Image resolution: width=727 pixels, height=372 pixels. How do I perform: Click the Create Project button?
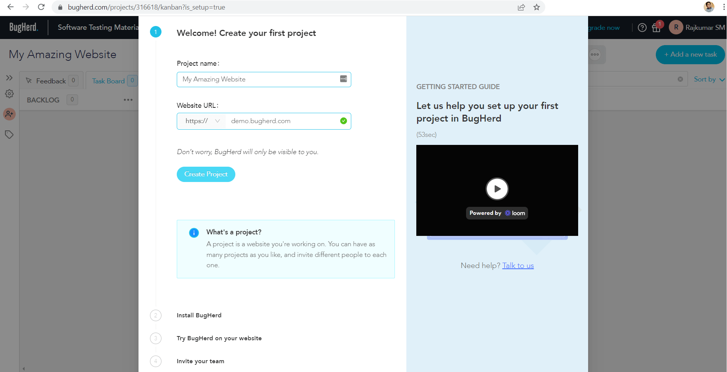click(206, 174)
